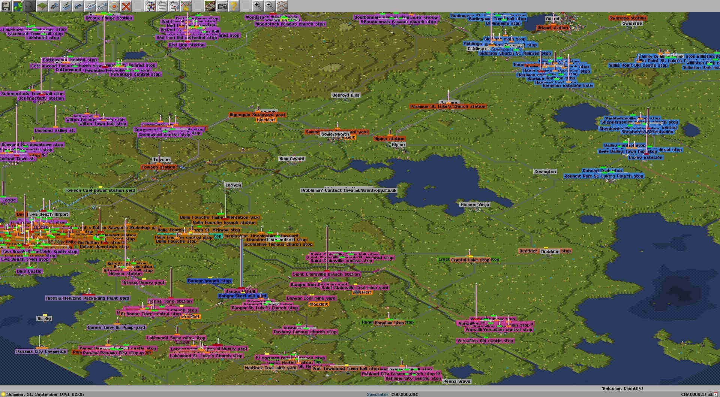Zoom out of the map
Viewport: 720px width, 397px height.
tap(269, 6)
